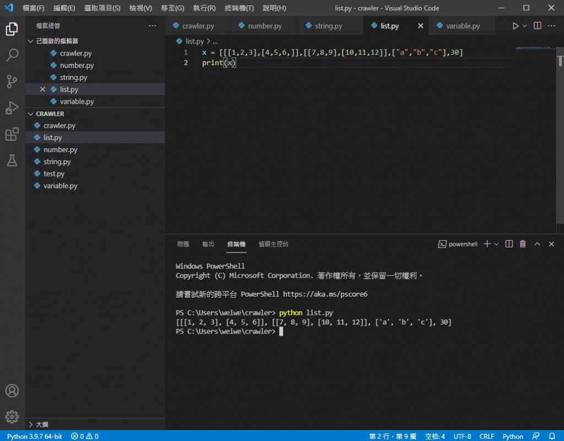Viewport: 564px width, 441px height.
Task: Open notifications bell in status bar
Action: [x=552, y=436]
